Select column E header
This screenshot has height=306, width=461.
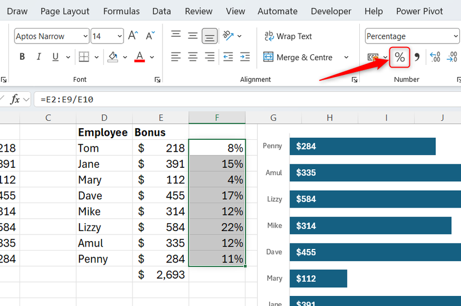click(x=161, y=117)
